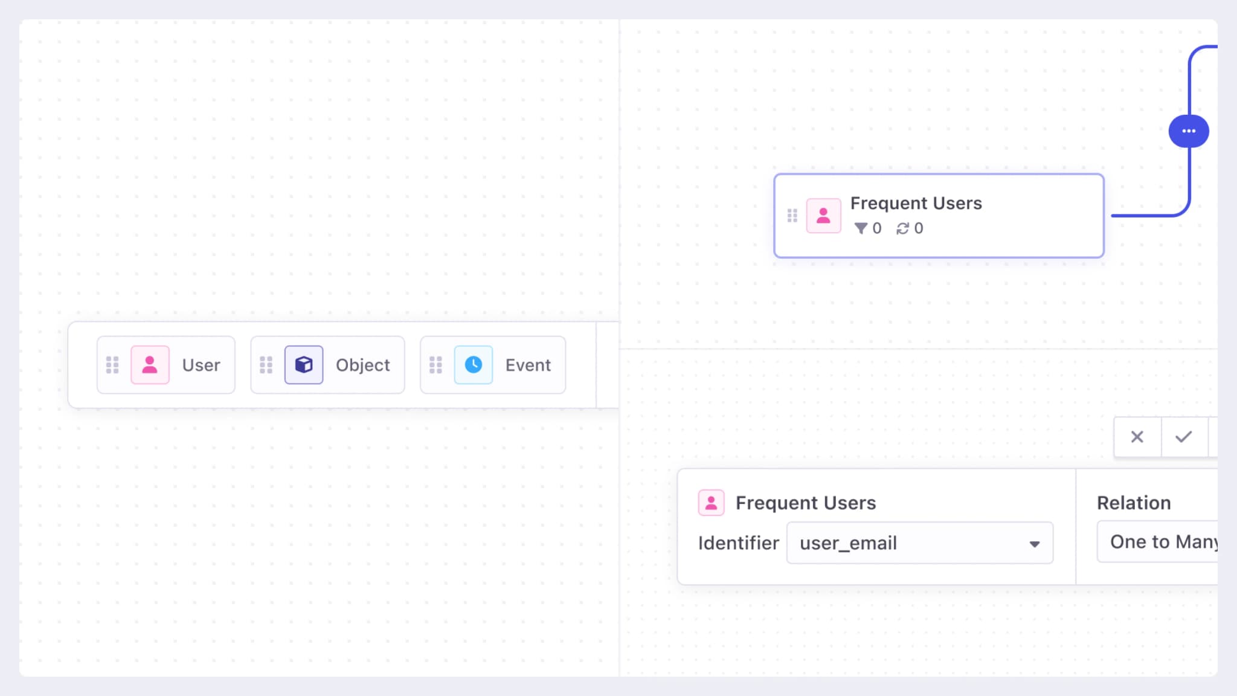The width and height of the screenshot is (1237, 696).
Task: Click the Identifier dropdown arrow
Action: coord(1034,544)
